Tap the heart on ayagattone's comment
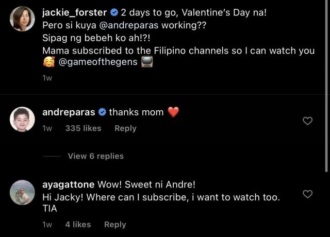Screen dimensions: 330x237 click(307, 194)
